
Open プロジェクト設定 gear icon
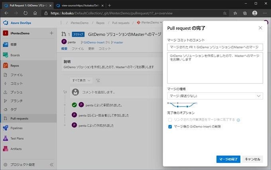click(x=6, y=165)
